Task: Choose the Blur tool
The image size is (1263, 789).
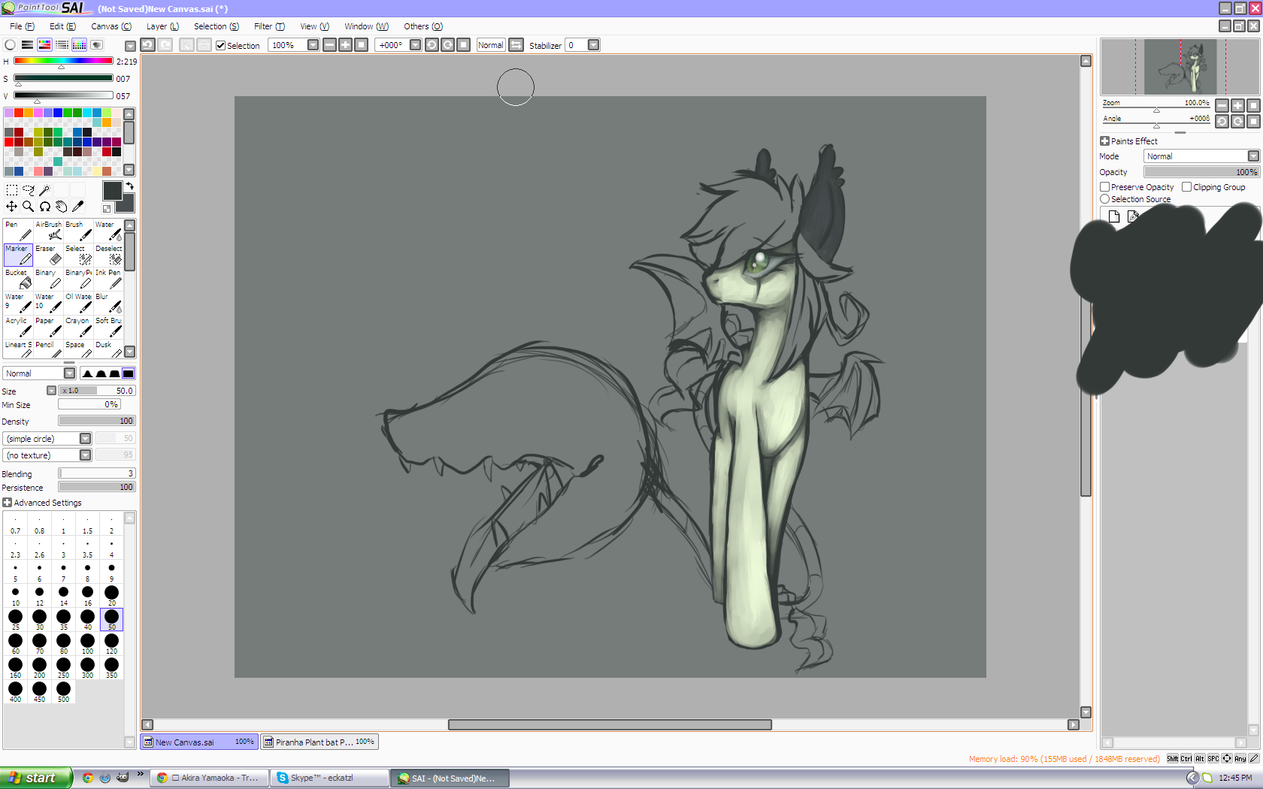Action: pyautogui.click(x=108, y=303)
